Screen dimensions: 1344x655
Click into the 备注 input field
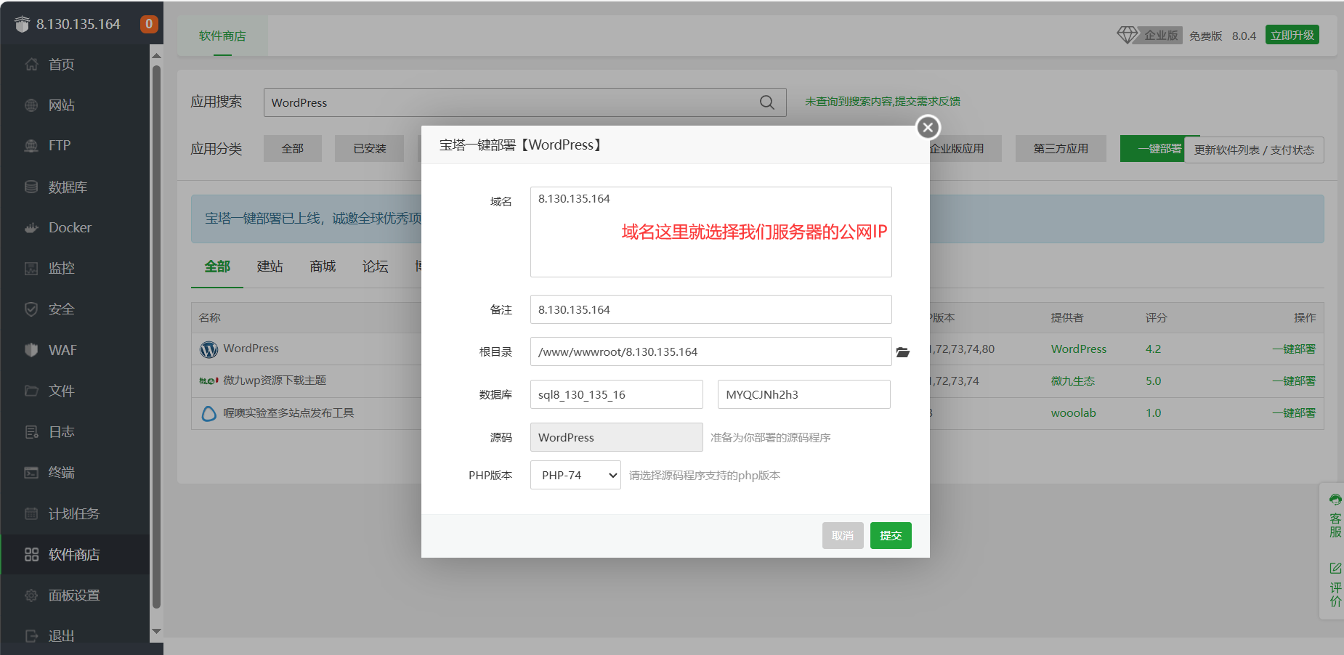coord(711,309)
